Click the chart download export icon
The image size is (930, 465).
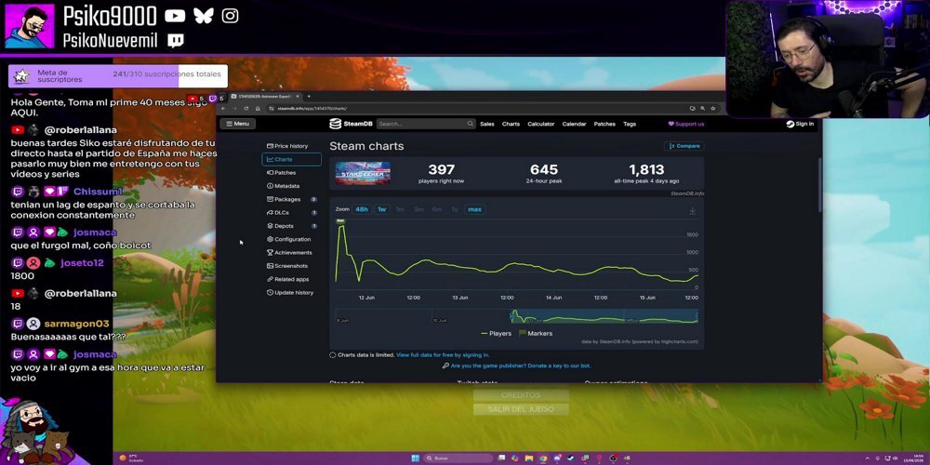(692, 210)
